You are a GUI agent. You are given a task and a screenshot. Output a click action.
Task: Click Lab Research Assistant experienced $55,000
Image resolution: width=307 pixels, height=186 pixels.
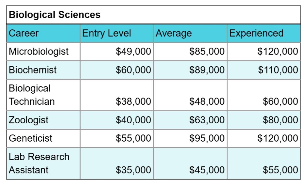(280, 170)
